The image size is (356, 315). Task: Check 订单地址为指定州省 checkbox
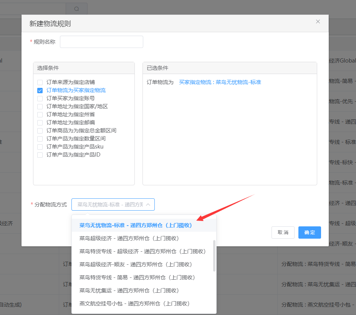point(40,114)
